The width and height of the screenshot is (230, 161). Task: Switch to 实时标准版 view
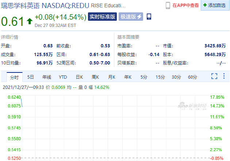(102, 16)
